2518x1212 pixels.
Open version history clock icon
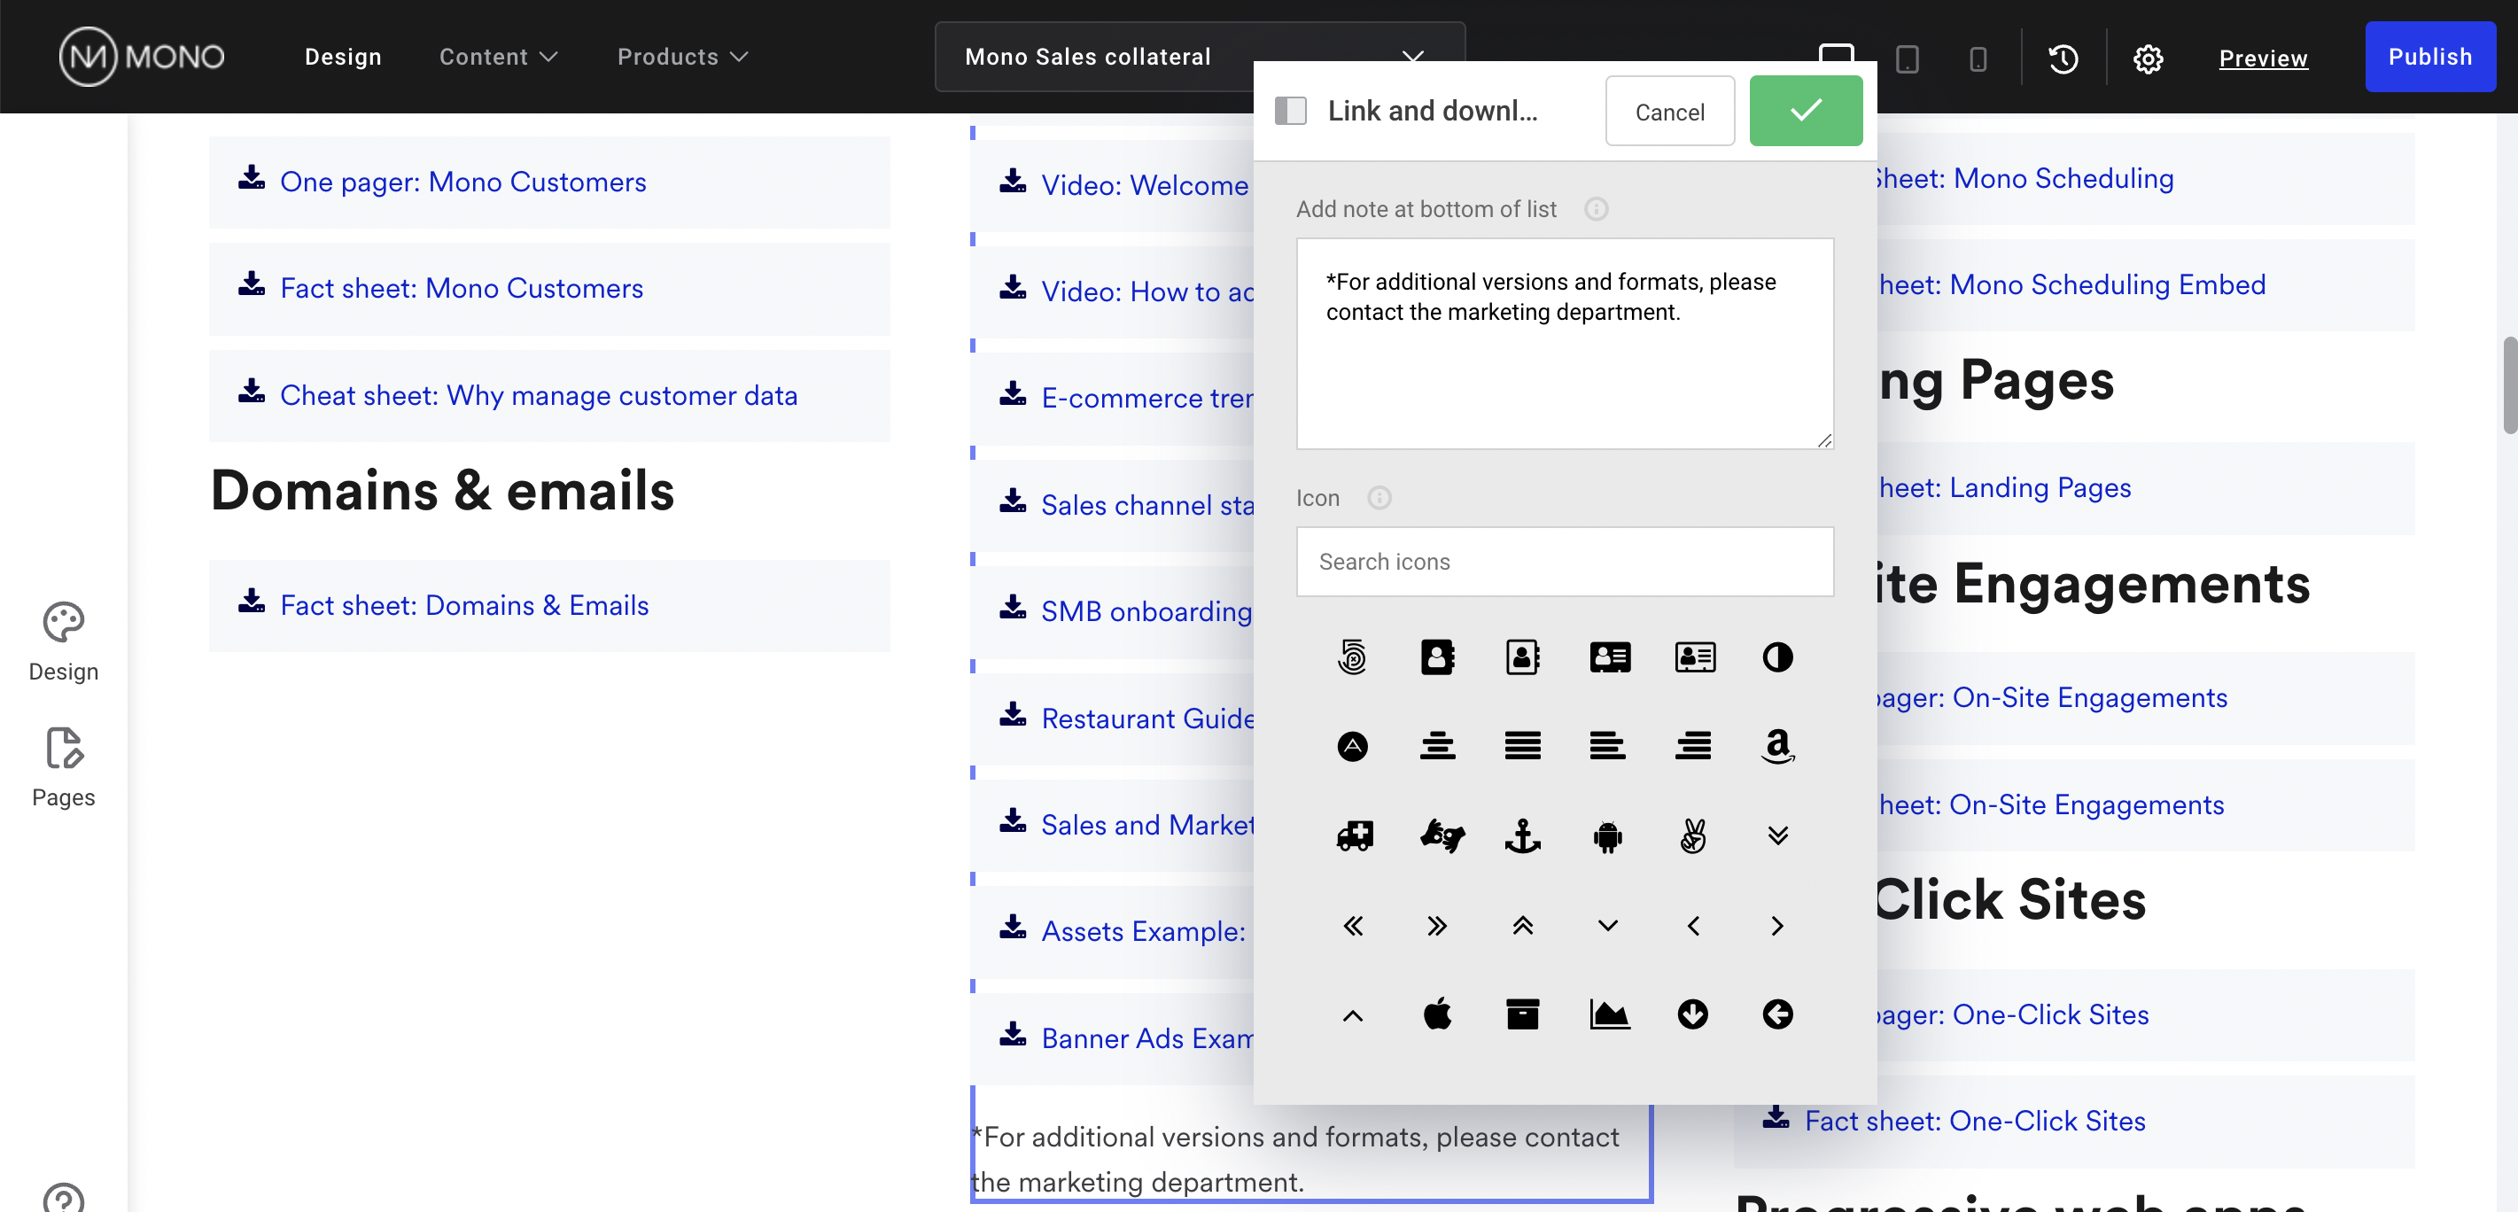(x=2063, y=58)
